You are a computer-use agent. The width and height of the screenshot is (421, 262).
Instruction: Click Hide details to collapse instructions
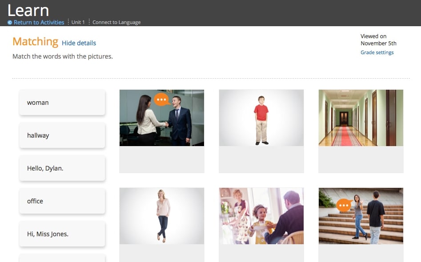point(79,43)
